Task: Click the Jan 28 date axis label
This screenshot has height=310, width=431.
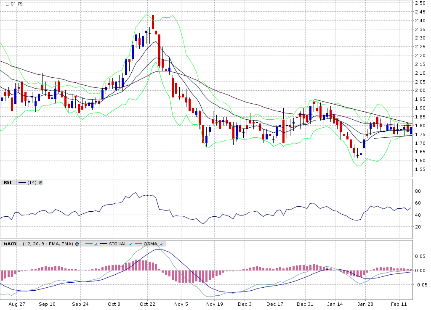Action: tap(366, 304)
